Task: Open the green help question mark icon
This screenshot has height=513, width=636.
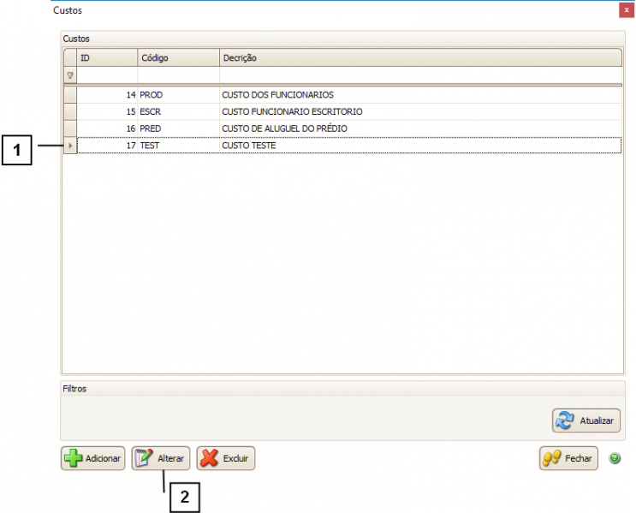Action: coord(615,458)
